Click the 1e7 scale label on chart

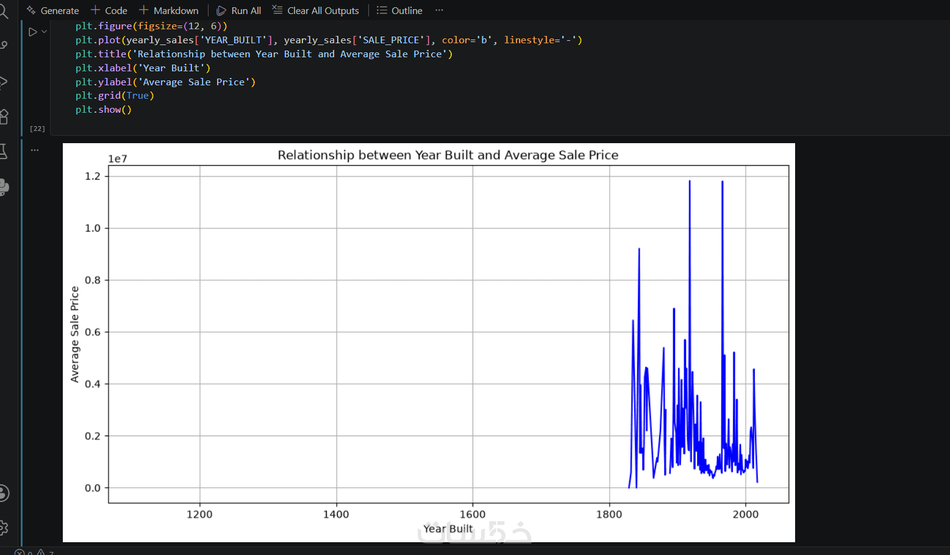click(x=118, y=159)
